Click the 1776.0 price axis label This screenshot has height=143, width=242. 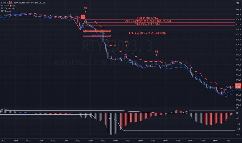tap(238, 45)
